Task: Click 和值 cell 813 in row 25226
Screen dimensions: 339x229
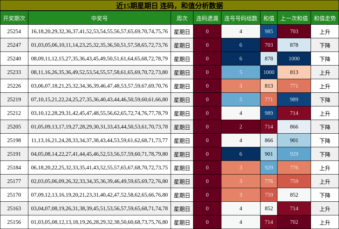Action: [x=269, y=86]
